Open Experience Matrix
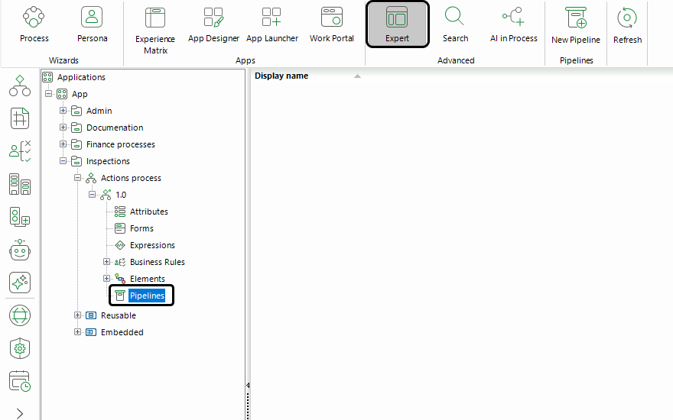 pos(155,31)
